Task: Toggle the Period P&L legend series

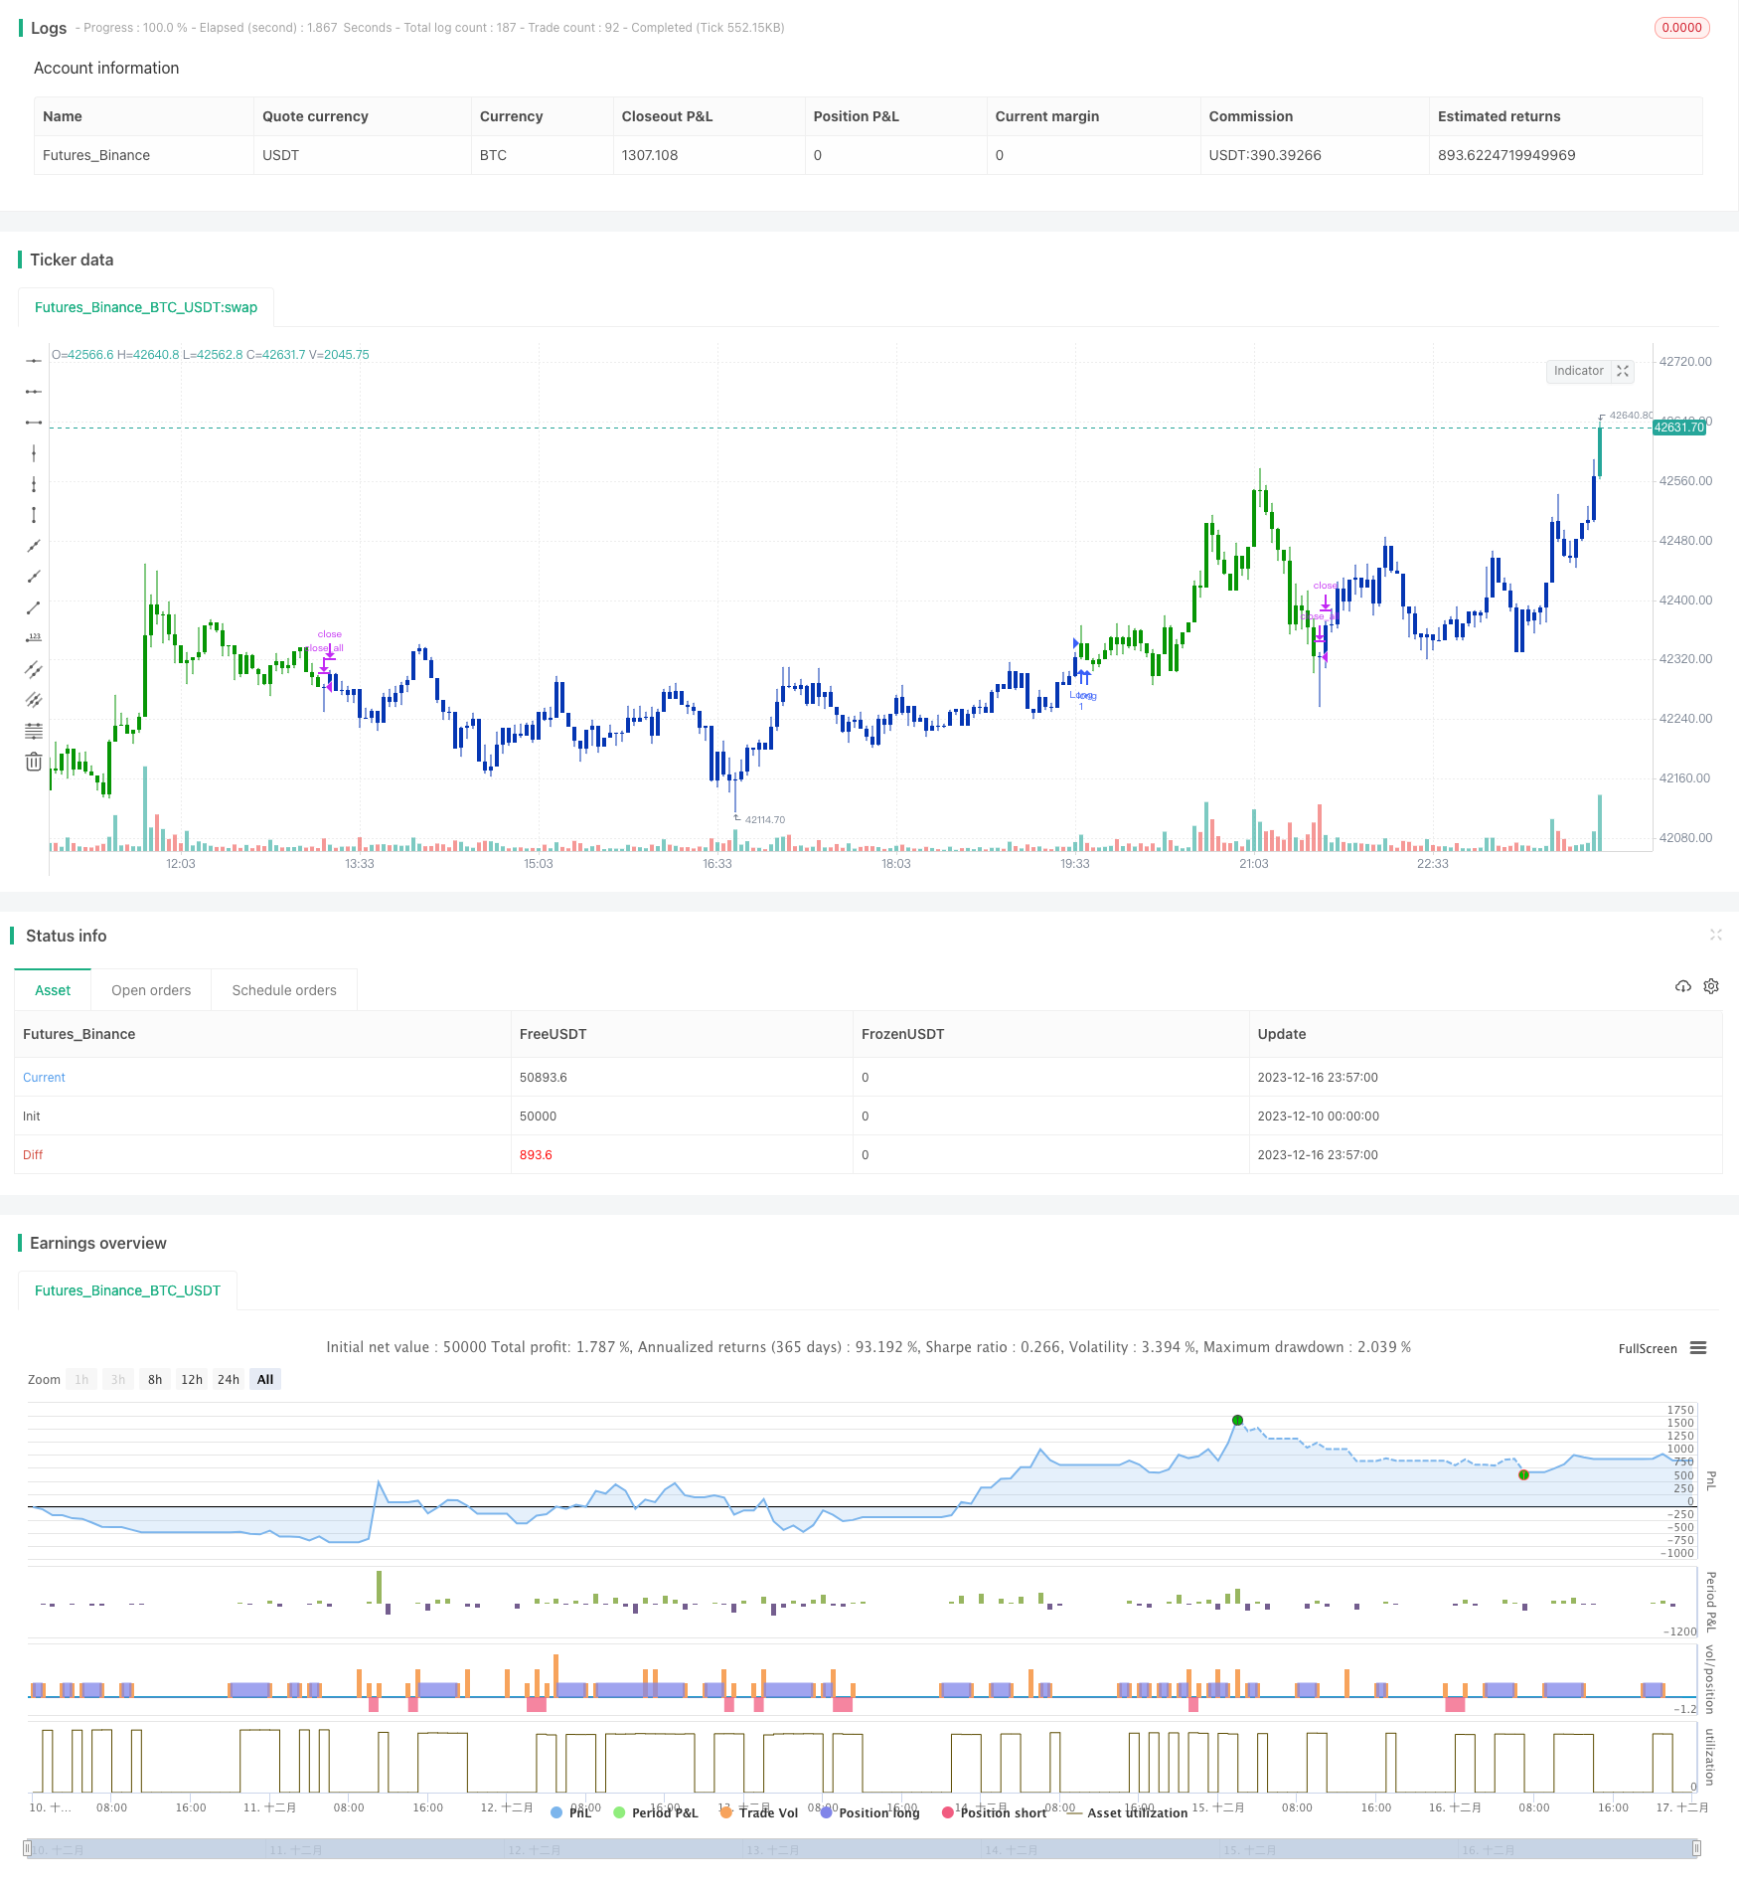Action: tap(656, 1812)
